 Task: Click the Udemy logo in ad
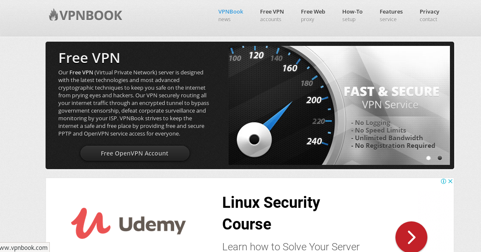click(x=128, y=224)
